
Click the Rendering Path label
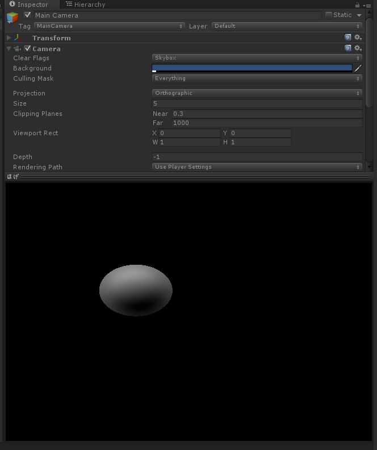pyautogui.click(x=37, y=167)
